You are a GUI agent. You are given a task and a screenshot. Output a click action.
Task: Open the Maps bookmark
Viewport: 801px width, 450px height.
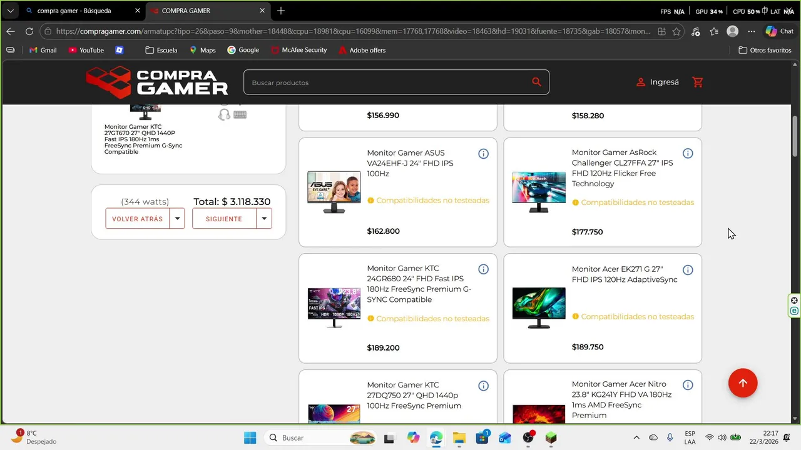(x=202, y=50)
